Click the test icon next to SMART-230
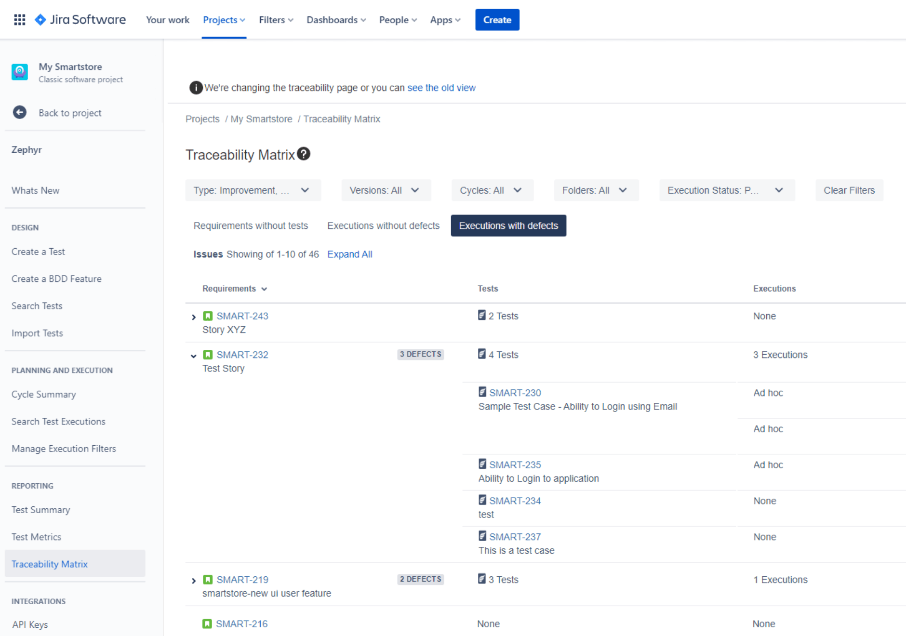 [482, 392]
